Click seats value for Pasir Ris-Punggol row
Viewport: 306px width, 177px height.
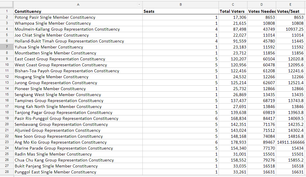(181, 118)
